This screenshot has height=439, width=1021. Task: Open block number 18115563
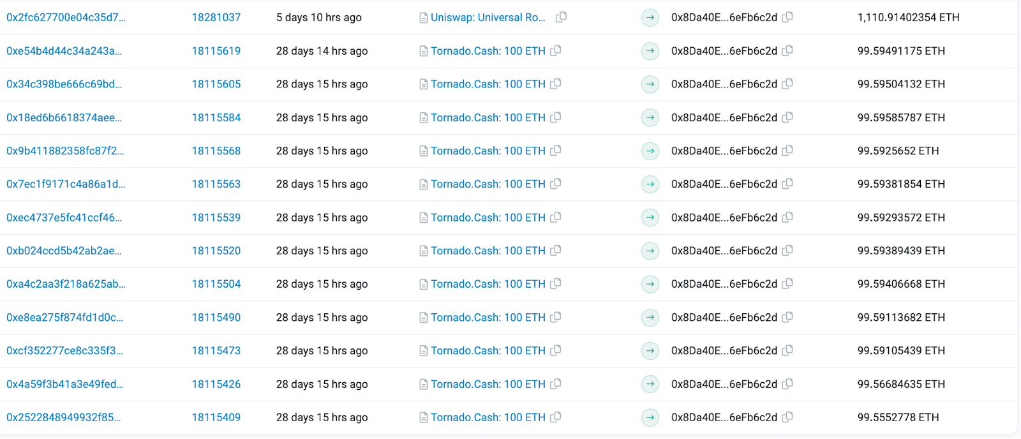pyautogui.click(x=216, y=184)
